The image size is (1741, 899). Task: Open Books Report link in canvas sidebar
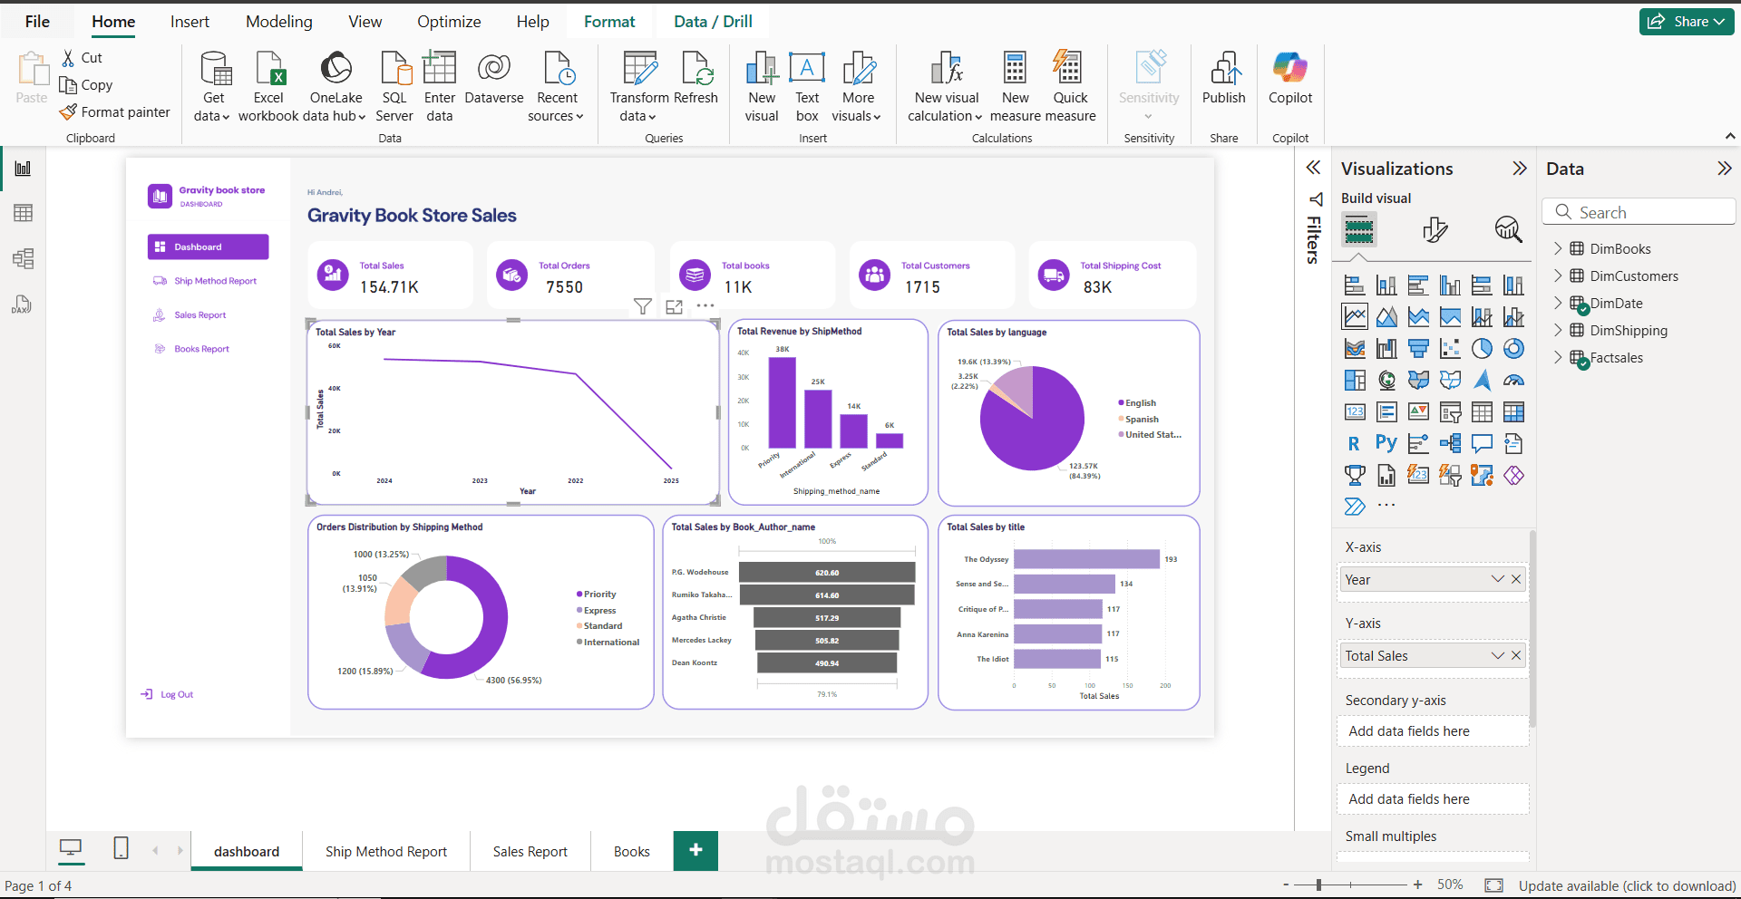coord(192,349)
